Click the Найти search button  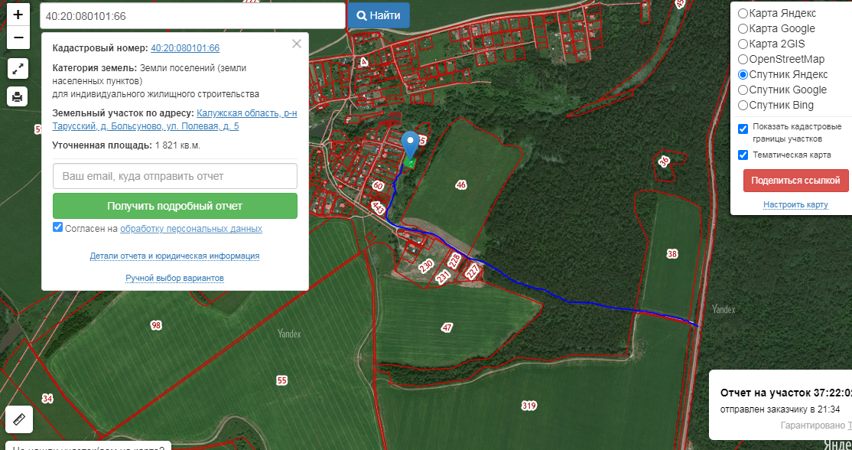click(379, 16)
